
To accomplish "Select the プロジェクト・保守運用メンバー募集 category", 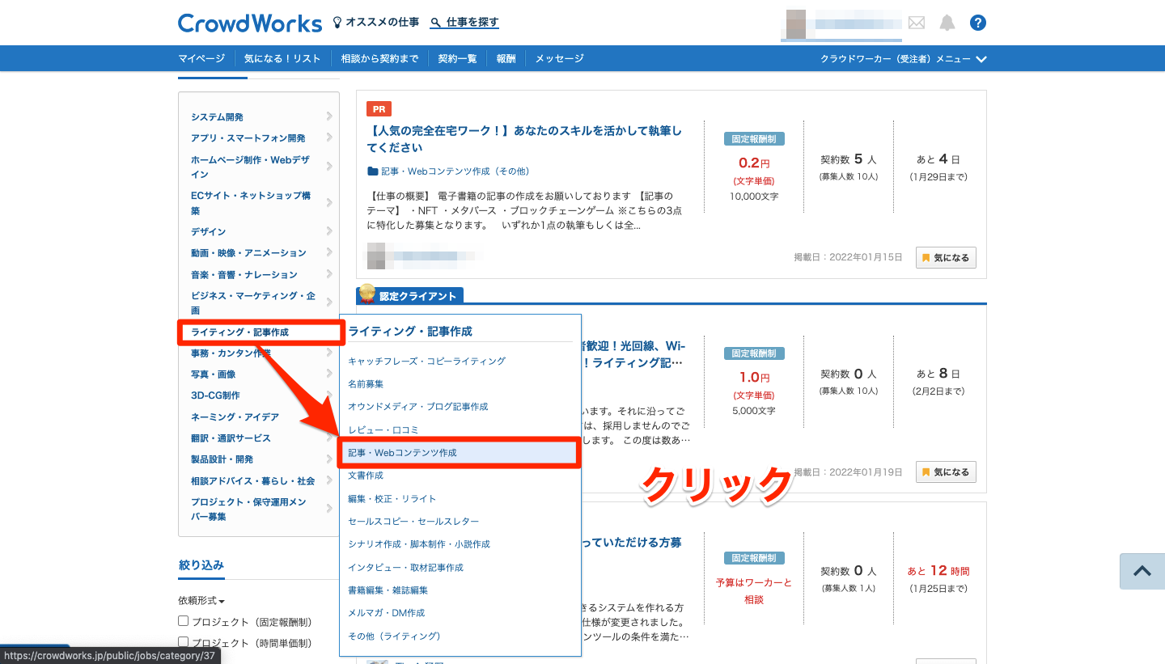I will [248, 509].
